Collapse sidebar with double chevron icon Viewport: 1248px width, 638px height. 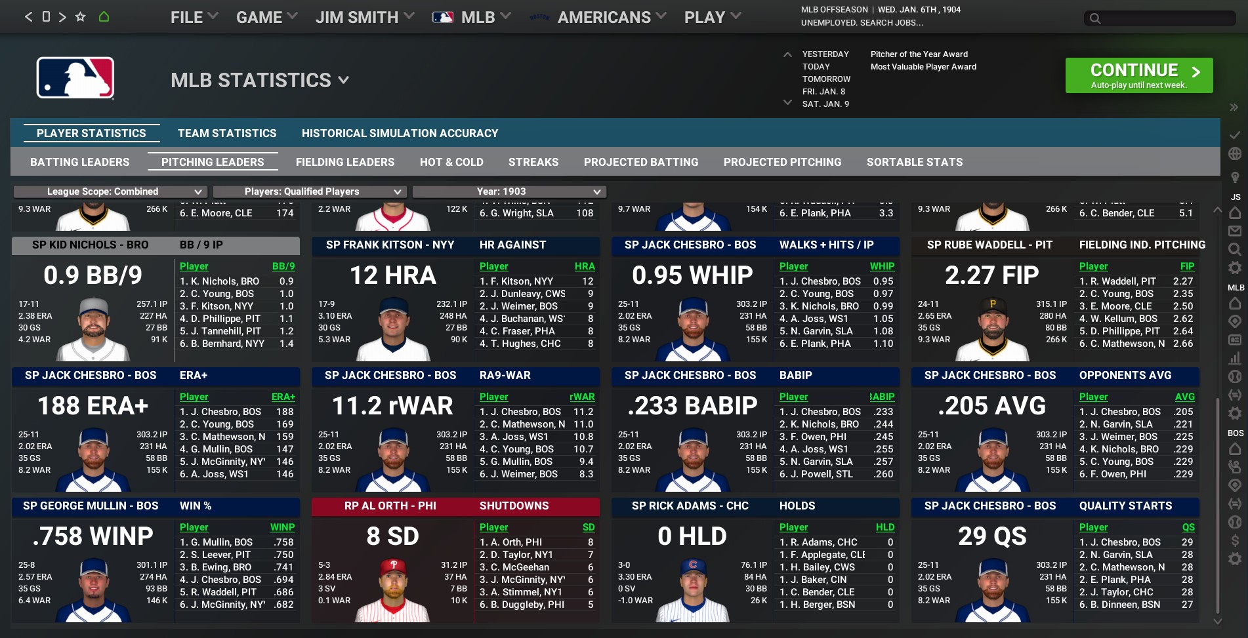pyautogui.click(x=1234, y=107)
